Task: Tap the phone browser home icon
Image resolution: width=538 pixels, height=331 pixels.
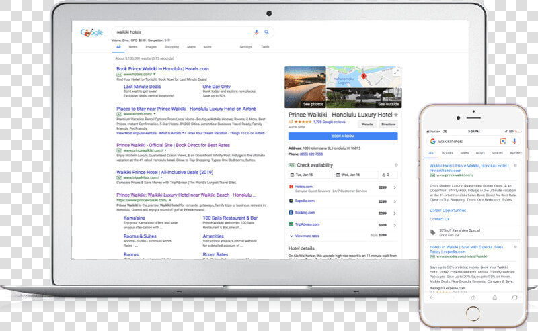Action: pyautogui.click(x=473, y=297)
